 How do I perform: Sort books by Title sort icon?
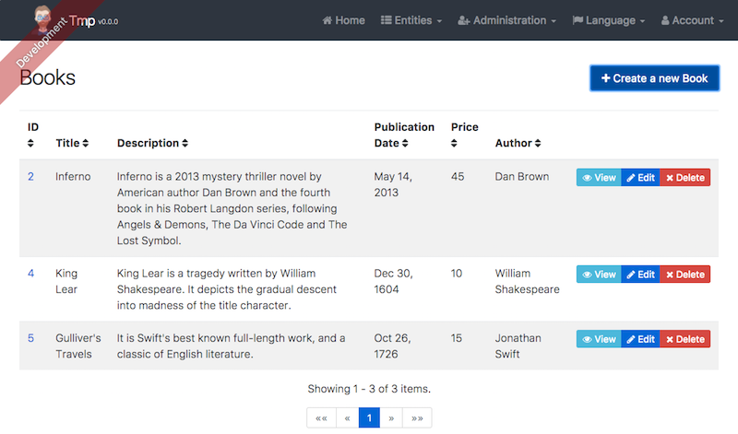86,144
